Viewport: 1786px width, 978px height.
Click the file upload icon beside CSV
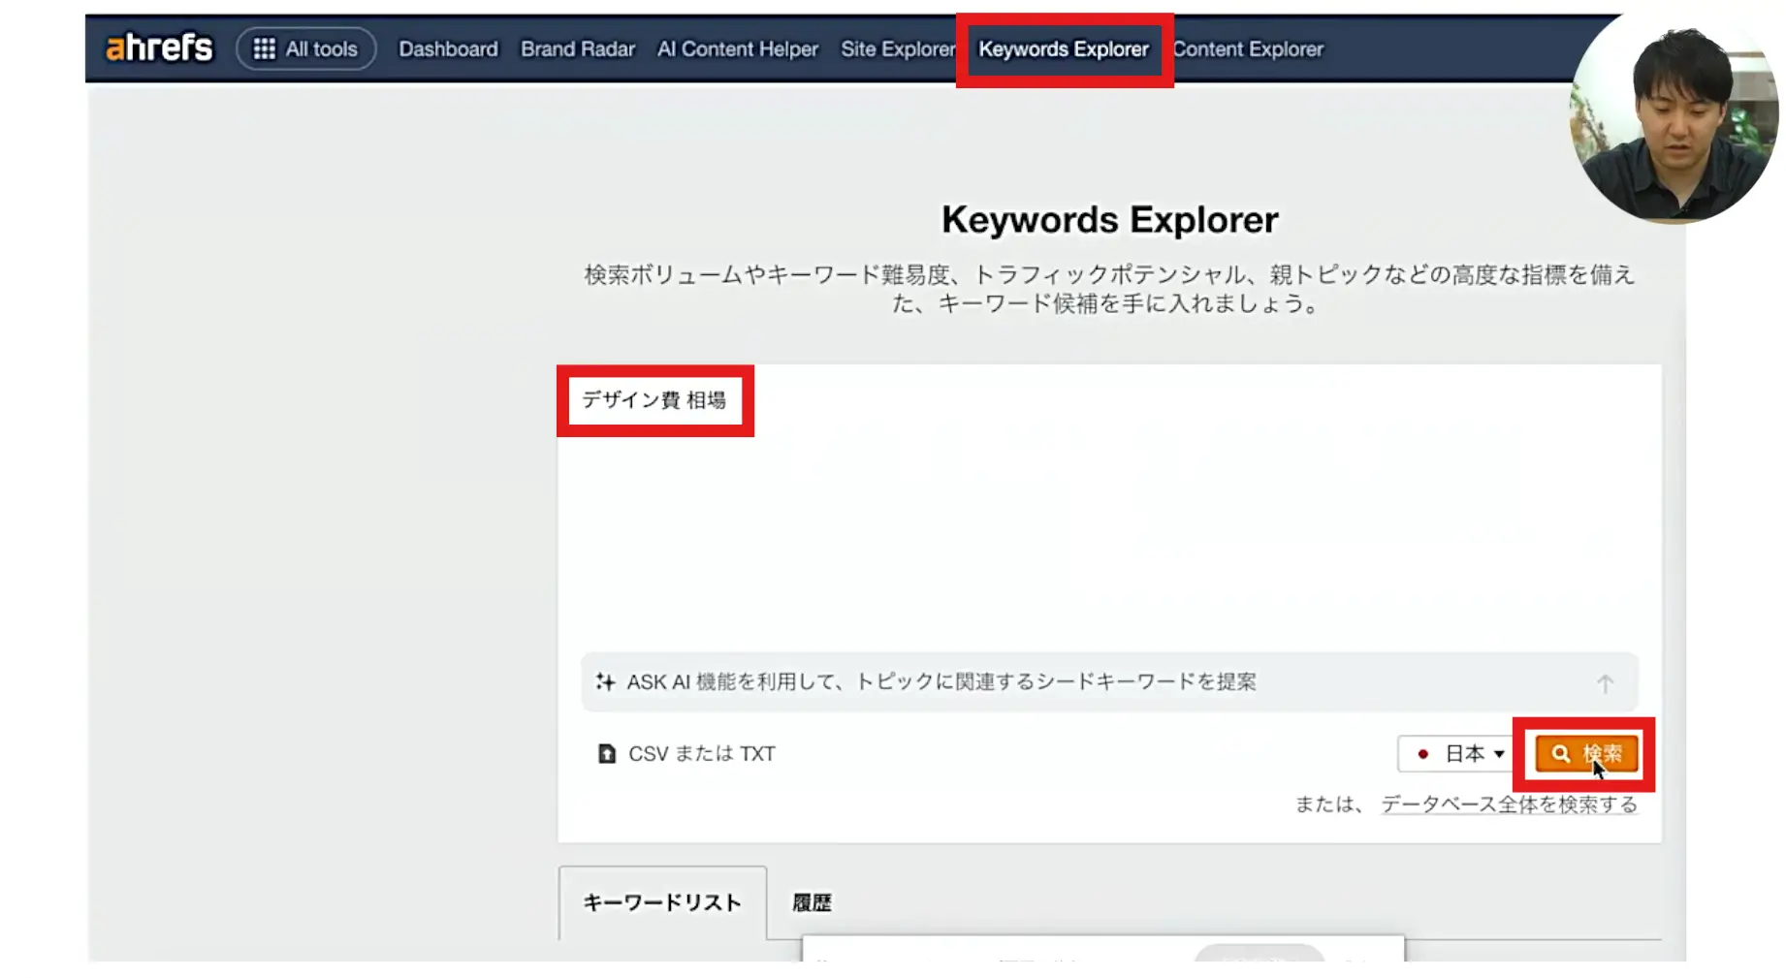607,754
